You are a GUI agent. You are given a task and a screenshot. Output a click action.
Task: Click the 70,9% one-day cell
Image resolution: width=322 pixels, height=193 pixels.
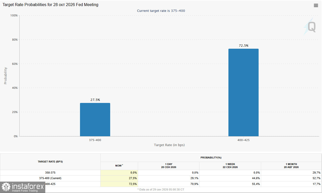[169, 184]
